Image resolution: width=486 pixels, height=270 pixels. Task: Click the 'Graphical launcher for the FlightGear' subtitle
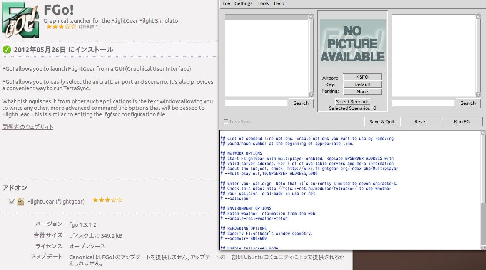[x=112, y=21]
